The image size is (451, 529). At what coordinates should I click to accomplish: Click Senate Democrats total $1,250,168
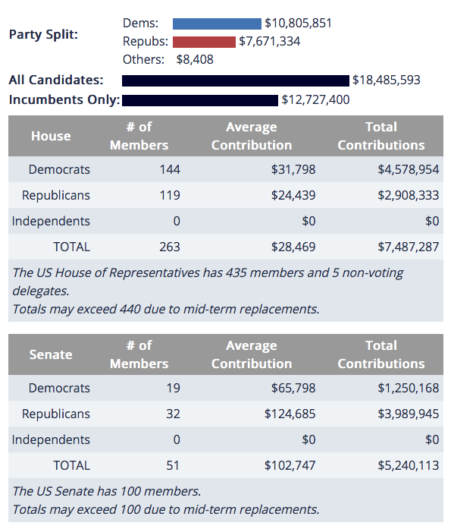(409, 388)
